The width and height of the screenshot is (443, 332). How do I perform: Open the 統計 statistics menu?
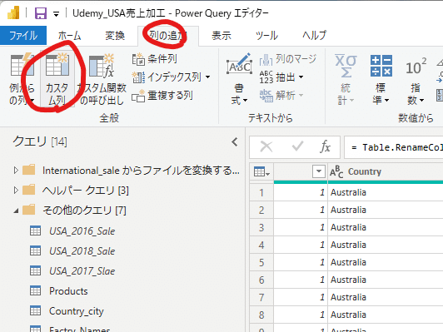[346, 79]
